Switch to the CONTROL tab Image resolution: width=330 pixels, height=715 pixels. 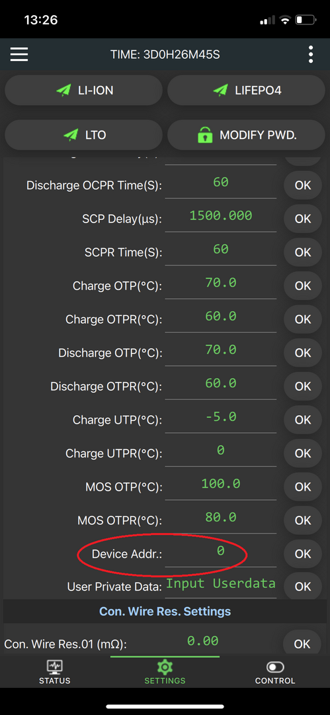pos(275,673)
